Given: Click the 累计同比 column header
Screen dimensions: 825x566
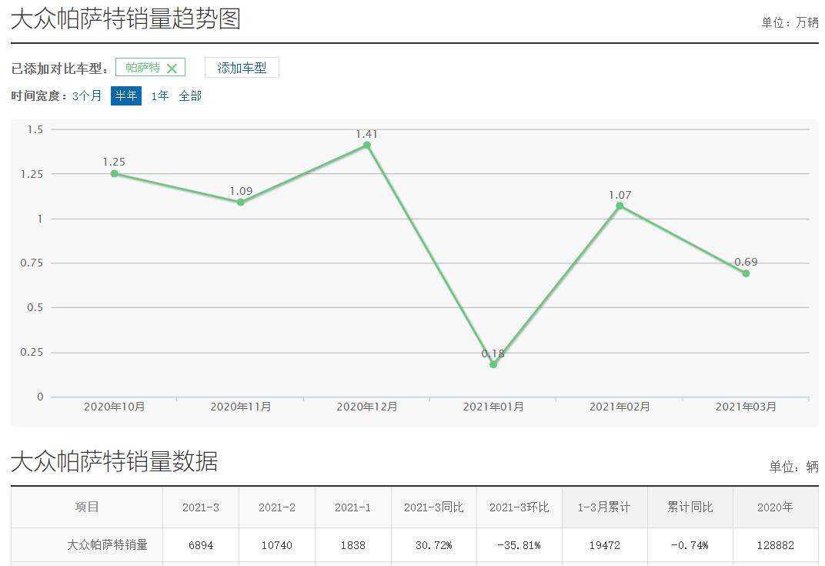Looking at the screenshot, I should coord(690,507).
